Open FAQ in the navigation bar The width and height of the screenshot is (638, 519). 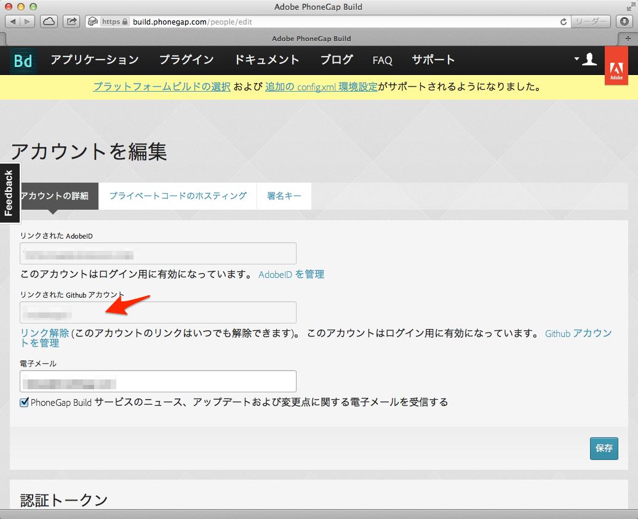point(383,61)
